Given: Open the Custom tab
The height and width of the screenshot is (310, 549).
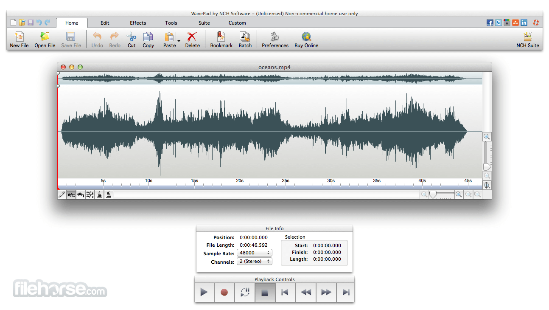Looking at the screenshot, I should pos(237,23).
